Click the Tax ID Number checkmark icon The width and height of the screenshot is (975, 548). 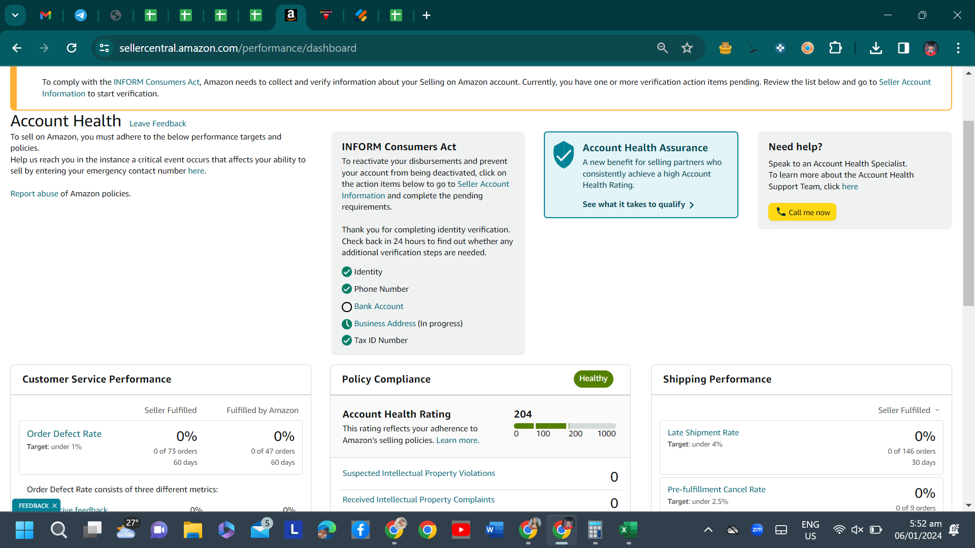coord(347,340)
